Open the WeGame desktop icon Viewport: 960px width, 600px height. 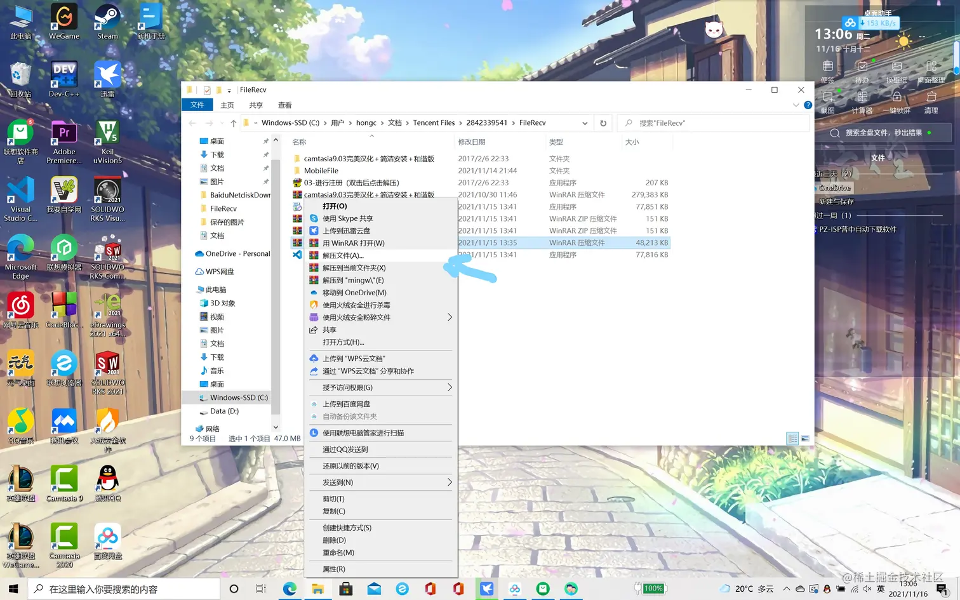64,22
